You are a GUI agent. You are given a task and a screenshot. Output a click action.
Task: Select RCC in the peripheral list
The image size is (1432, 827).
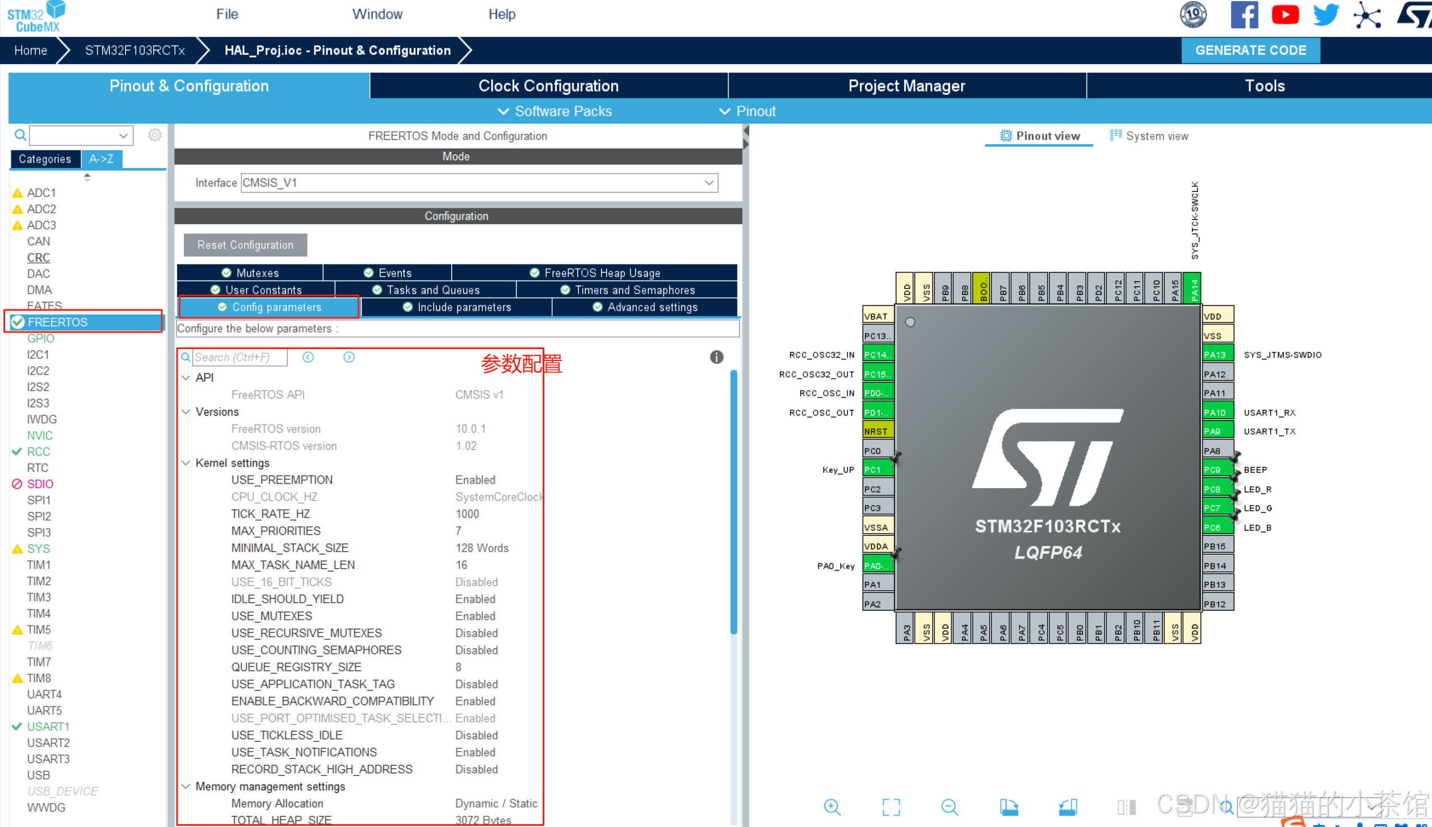[x=38, y=452]
